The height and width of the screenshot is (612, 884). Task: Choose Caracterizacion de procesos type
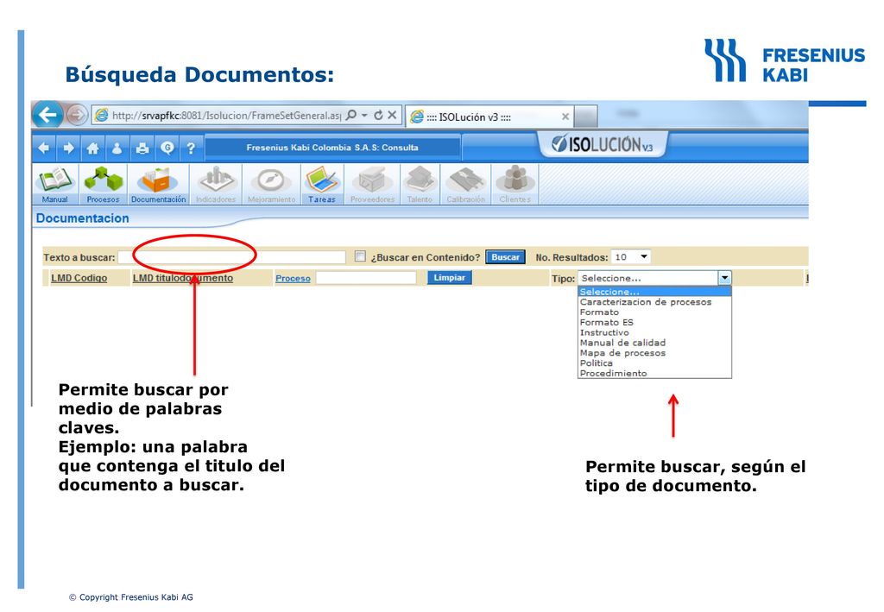coord(654,302)
